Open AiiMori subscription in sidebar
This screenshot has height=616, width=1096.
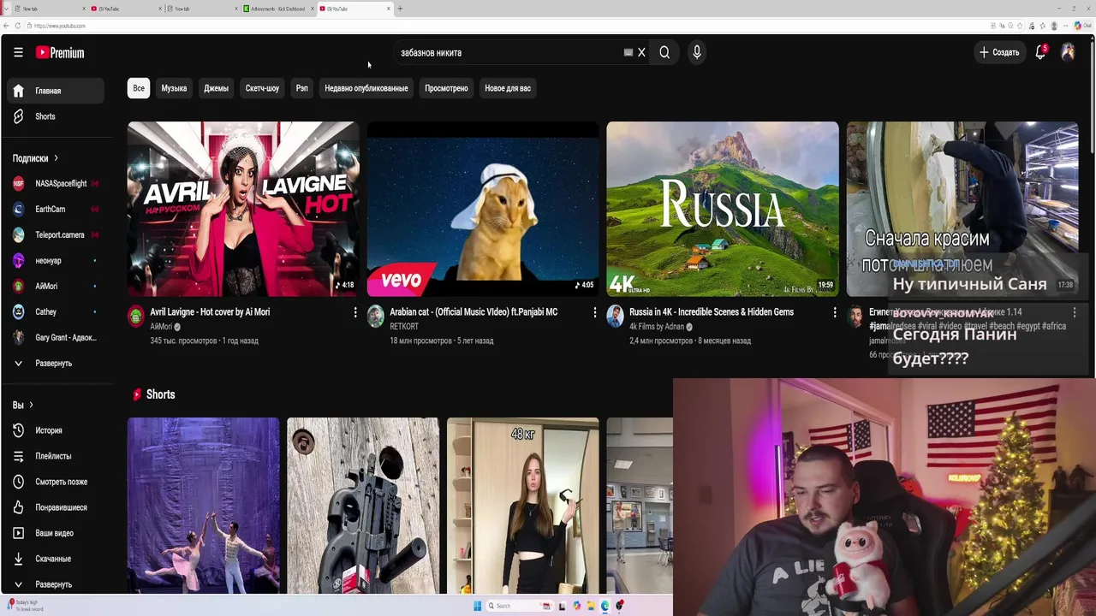coord(55,286)
